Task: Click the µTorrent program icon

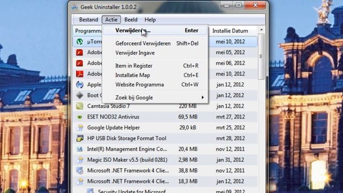Action: (x=80, y=42)
